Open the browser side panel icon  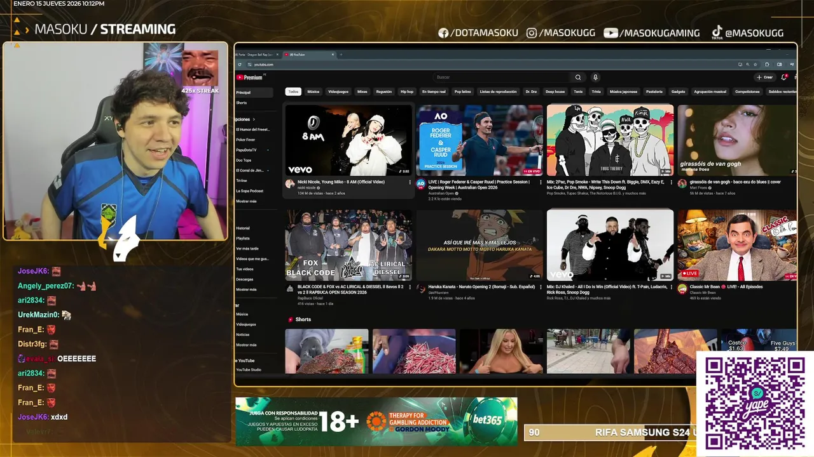click(x=780, y=64)
